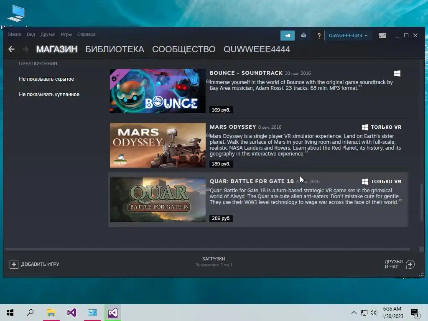Switch to БИБЛИОТЕКА tab

(115, 49)
